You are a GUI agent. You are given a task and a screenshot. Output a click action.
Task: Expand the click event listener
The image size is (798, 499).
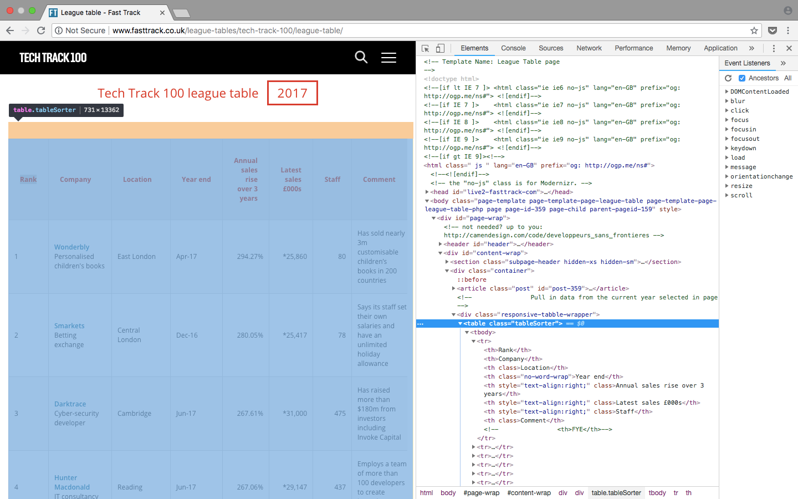(727, 111)
